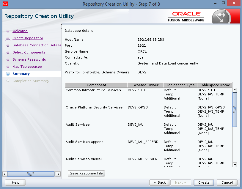Click the Welcome step bullet node

point(8,31)
